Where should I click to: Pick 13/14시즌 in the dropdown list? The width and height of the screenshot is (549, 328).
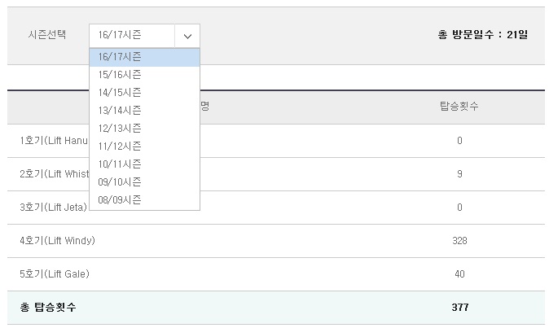[145, 111]
